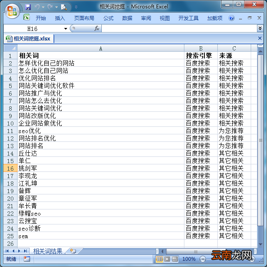Jump to the first sheet tab
This screenshot has height=267, width=267.
7,251
